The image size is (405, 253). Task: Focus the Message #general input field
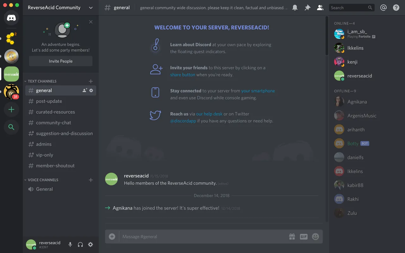(202, 237)
